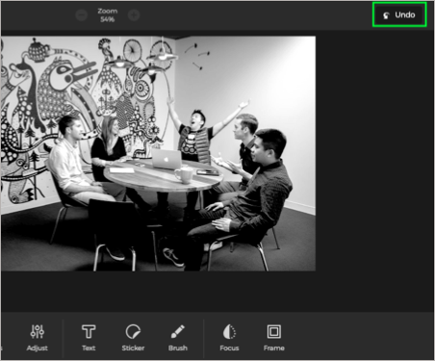
Task: Open the Sticker tool icon
Action: (133, 331)
